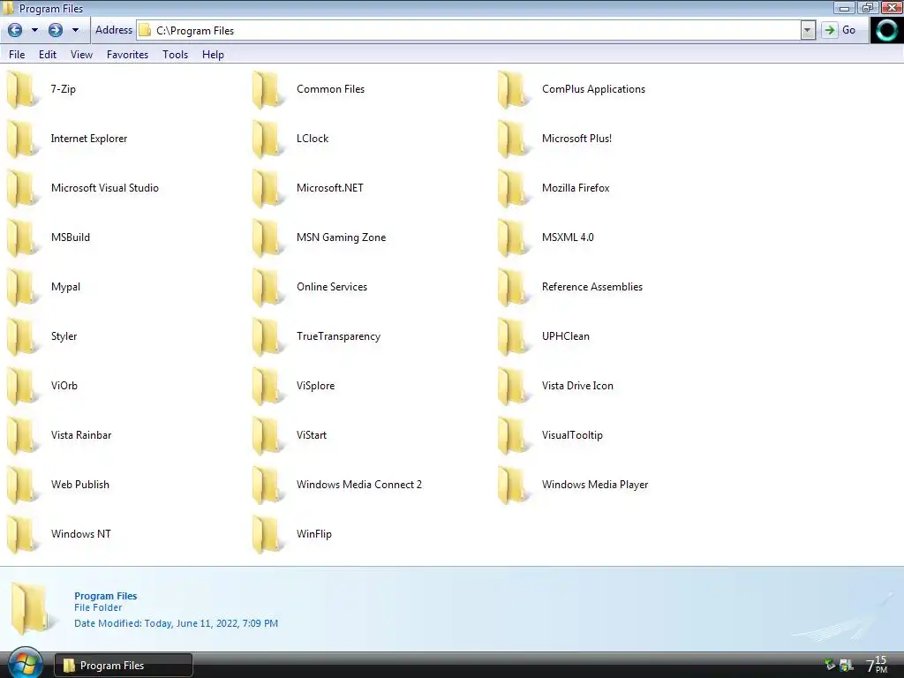Select the UPHClean folder icon
Screen dimensions: 904x678
513,337
